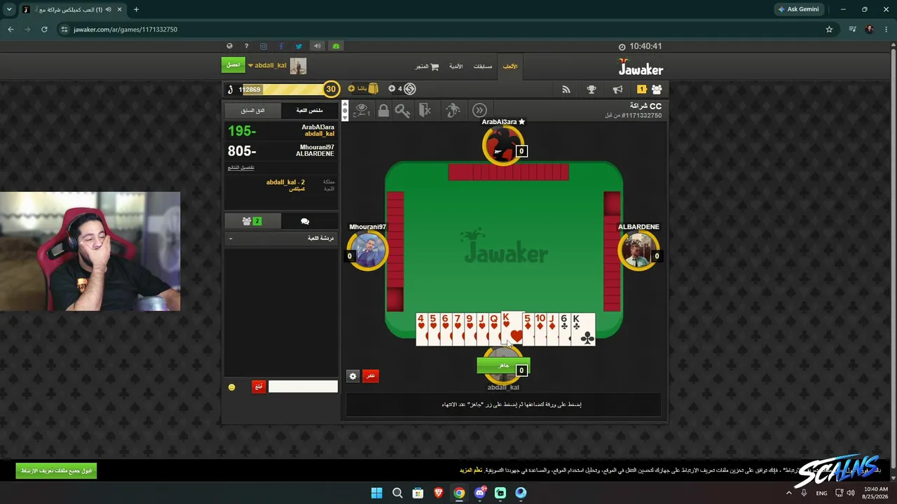
Task: Select the Queen of hearts card
Action: coord(495,329)
